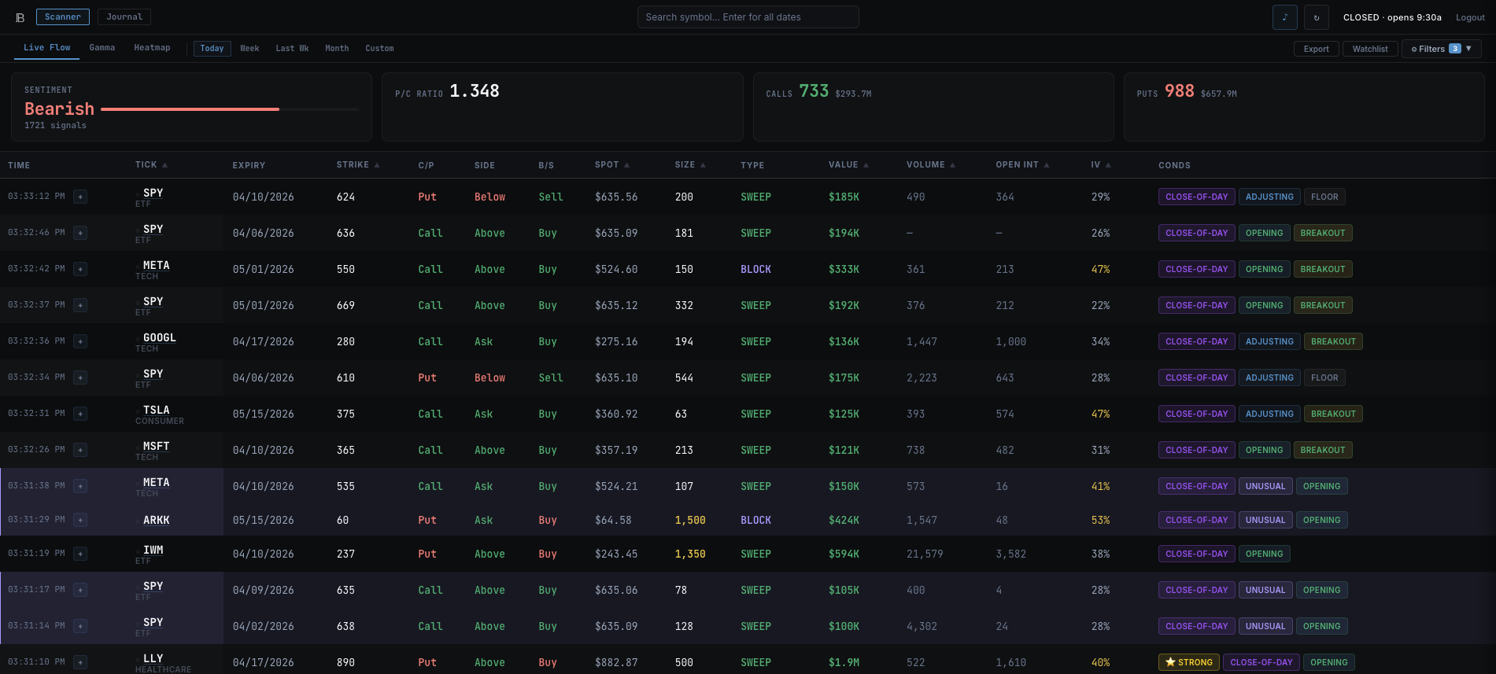Select the Today date range
The width and height of the screenshot is (1496, 674).
212,49
